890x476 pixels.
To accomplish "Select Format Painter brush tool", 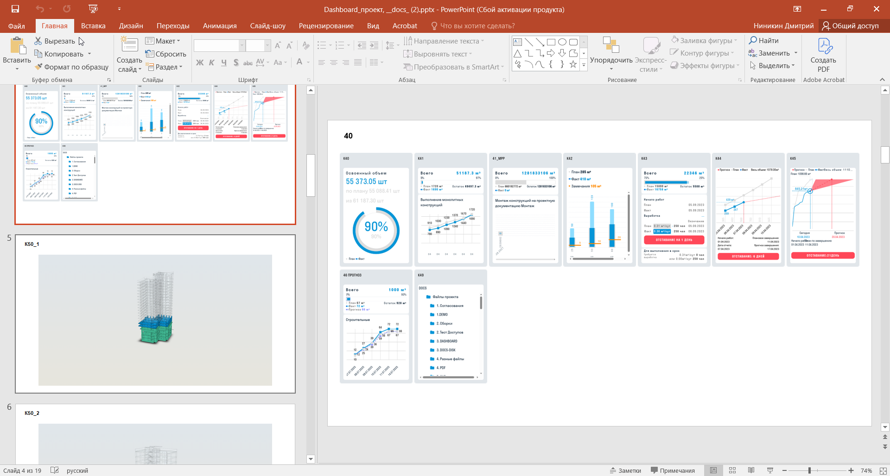I will pyautogui.click(x=38, y=67).
